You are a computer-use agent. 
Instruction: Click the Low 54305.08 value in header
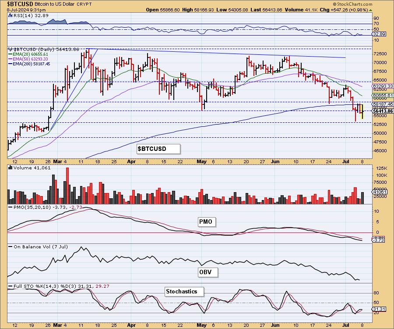[232, 10]
